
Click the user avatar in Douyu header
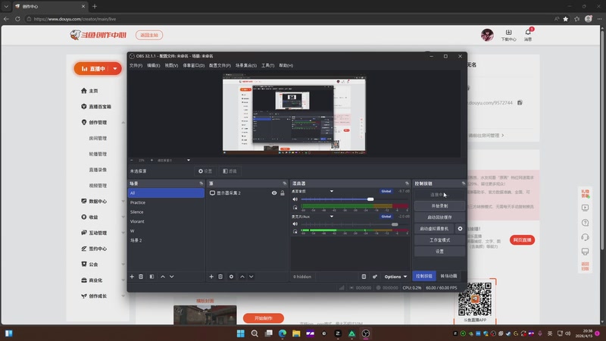(x=487, y=35)
